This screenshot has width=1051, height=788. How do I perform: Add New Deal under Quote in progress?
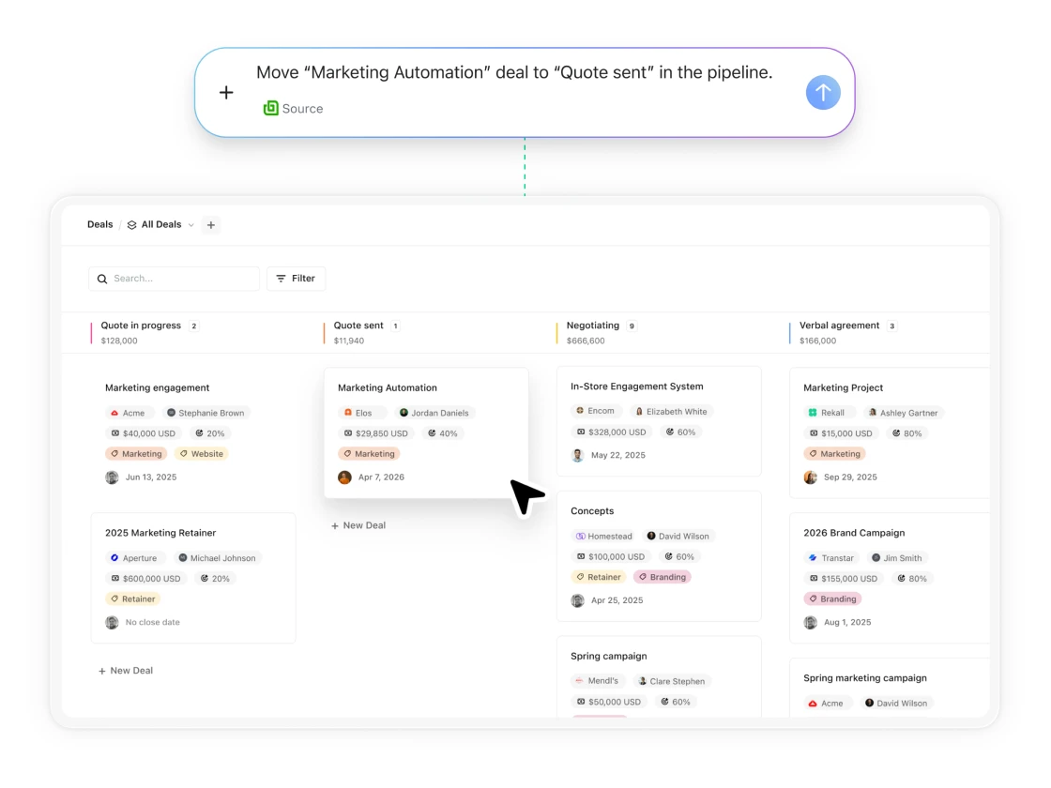coord(126,670)
